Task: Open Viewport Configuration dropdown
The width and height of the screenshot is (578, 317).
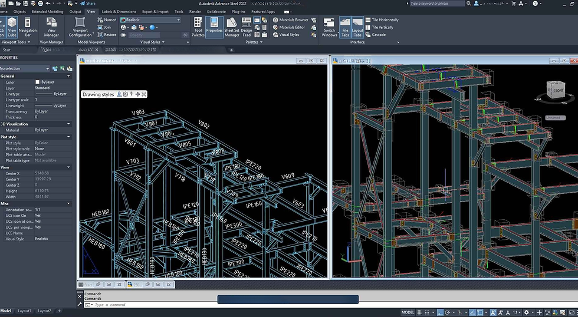Action: 80,27
